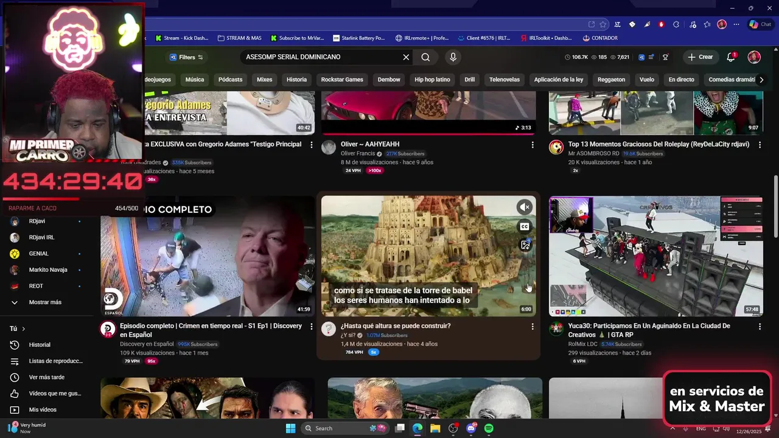
Task: Select the Pódcasts chip
Action: 230,80
